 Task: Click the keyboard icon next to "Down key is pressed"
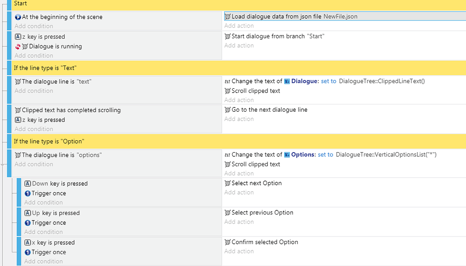point(28,184)
